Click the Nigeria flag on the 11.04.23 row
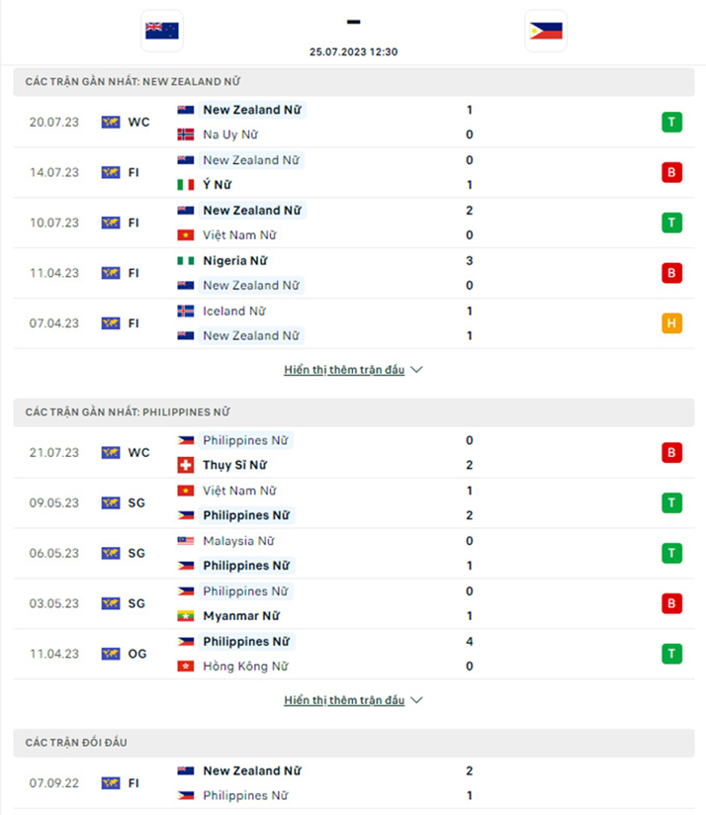The width and height of the screenshot is (706, 815). (184, 261)
